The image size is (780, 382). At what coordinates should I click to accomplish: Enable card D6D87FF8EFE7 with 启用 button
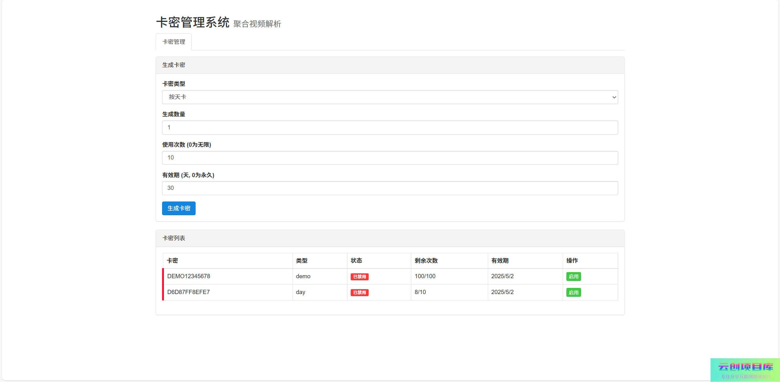click(x=573, y=293)
